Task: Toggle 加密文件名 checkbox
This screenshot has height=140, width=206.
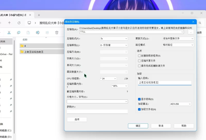Action: coord(139,109)
